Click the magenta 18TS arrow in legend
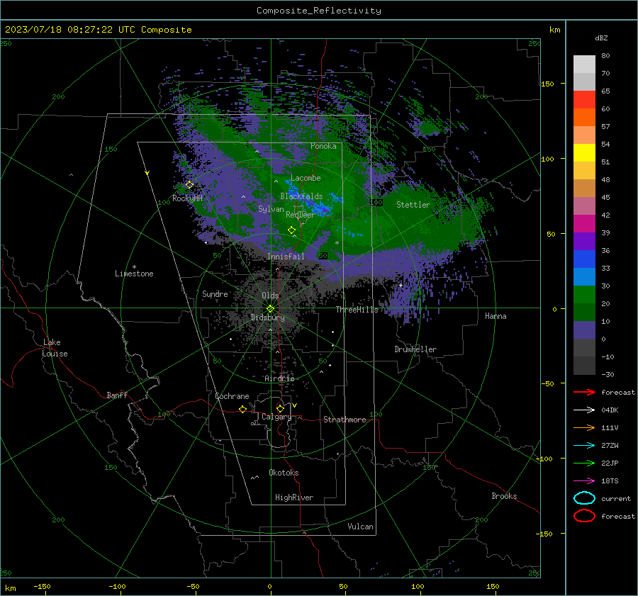This screenshot has width=638, height=596. pyautogui.click(x=584, y=481)
